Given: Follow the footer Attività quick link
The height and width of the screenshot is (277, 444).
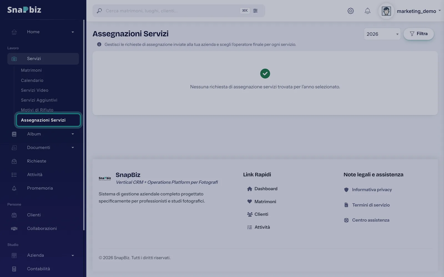Looking at the screenshot, I should pyautogui.click(x=259, y=227).
